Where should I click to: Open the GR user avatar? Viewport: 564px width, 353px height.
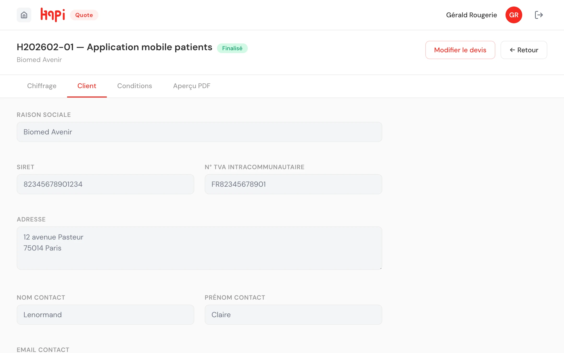pos(514,15)
